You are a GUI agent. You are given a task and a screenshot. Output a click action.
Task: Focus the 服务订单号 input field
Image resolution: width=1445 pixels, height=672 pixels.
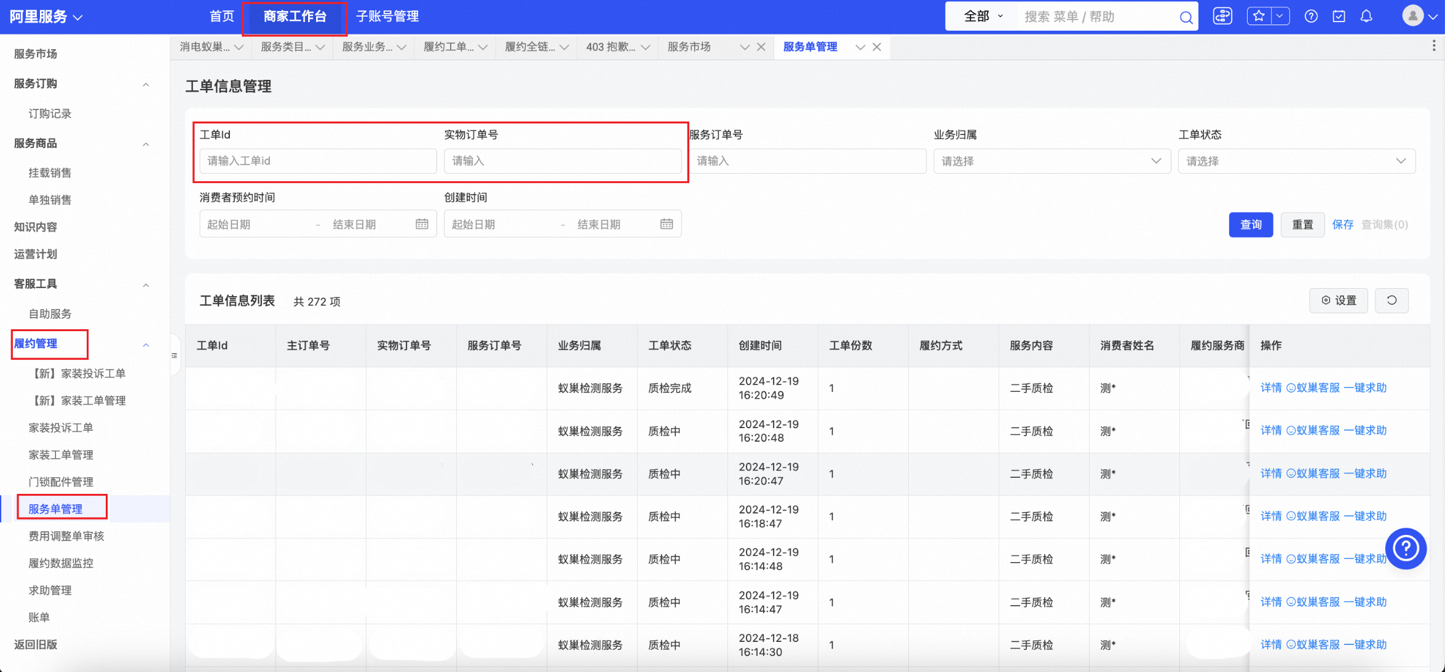pos(807,161)
